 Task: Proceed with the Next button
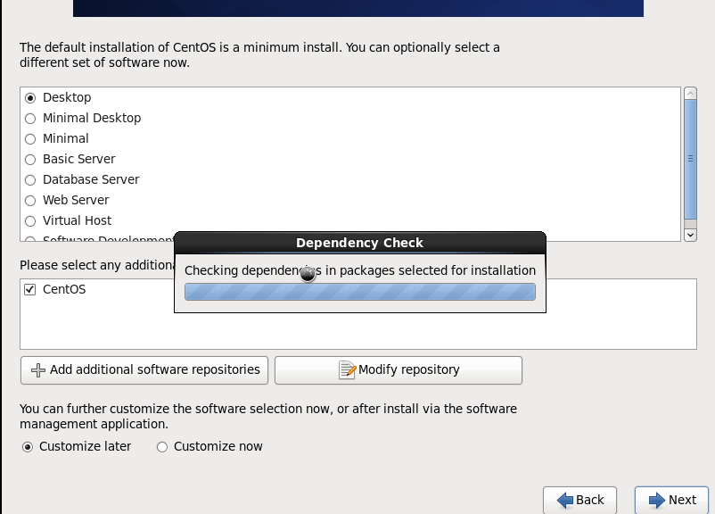[x=671, y=501]
